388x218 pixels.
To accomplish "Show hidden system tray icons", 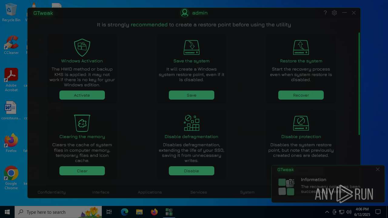I will coord(327,212).
